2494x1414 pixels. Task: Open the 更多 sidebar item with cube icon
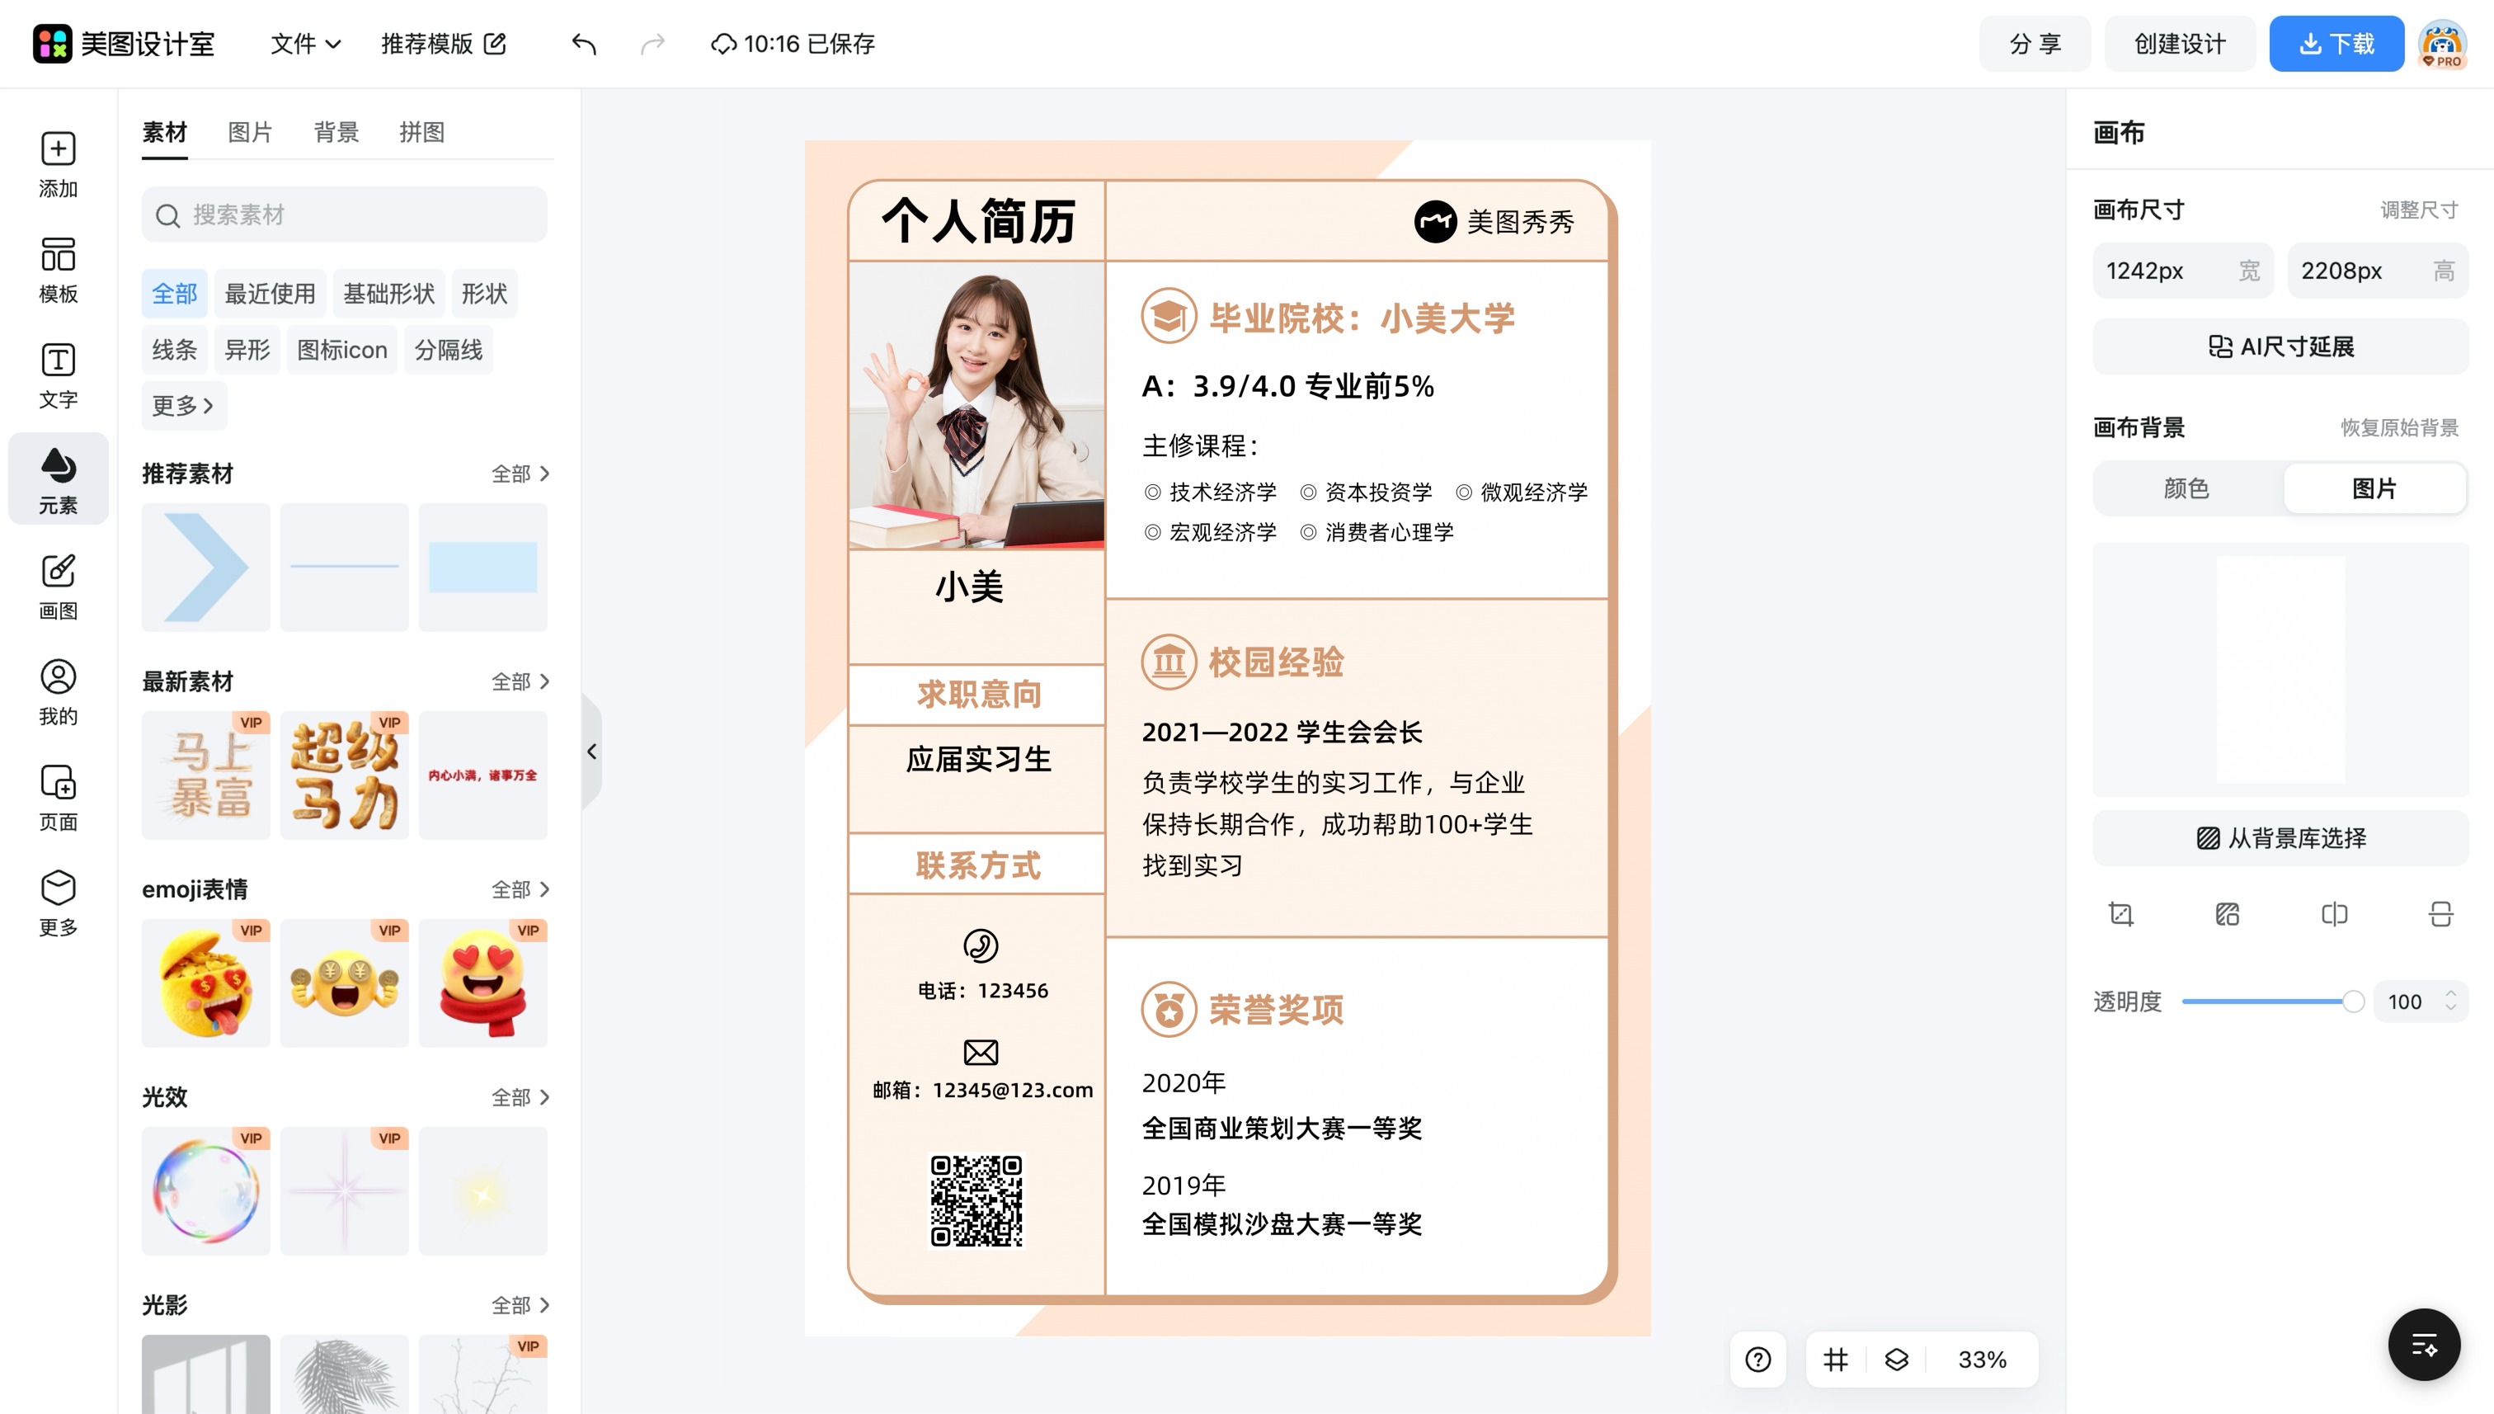(59, 903)
